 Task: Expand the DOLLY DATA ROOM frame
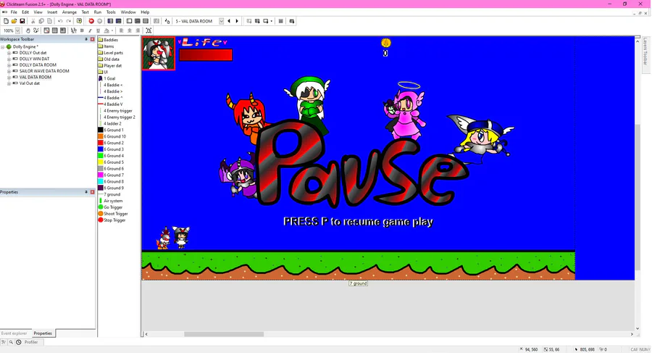[x=9, y=65]
